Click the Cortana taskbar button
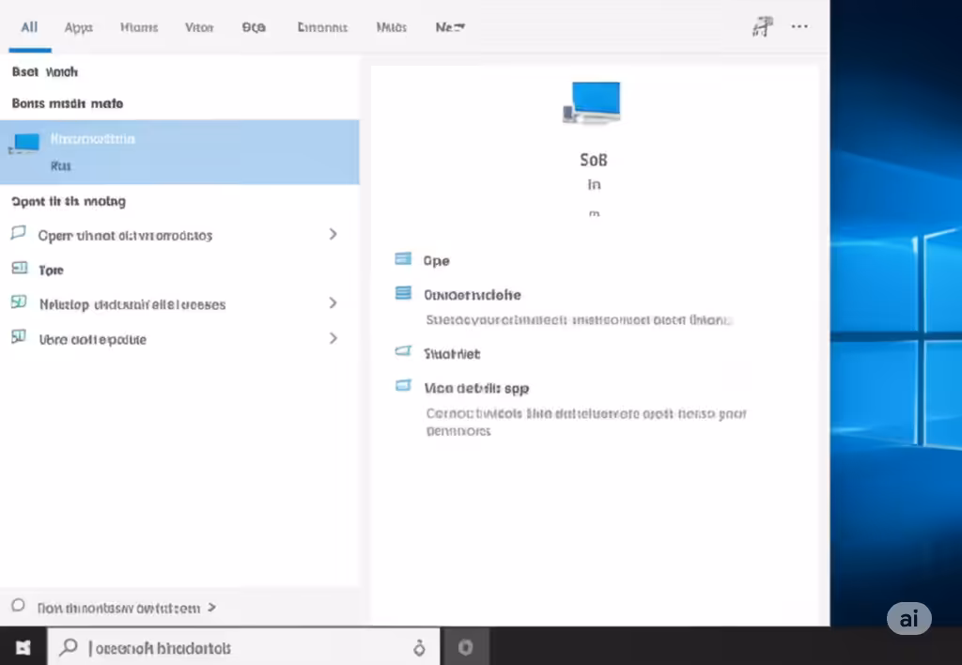This screenshot has width=962, height=665. (466, 647)
